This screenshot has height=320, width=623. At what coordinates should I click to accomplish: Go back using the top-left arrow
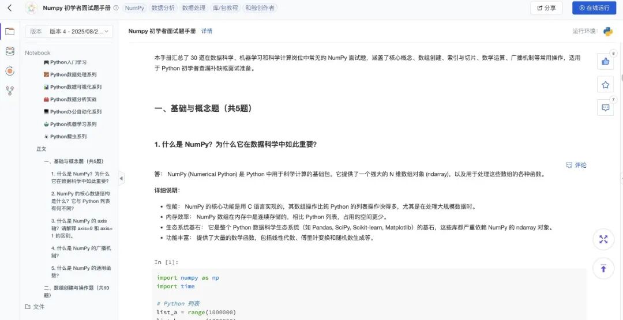(x=10, y=7)
